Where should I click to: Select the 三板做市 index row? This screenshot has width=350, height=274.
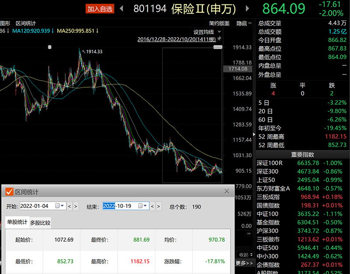303,239
